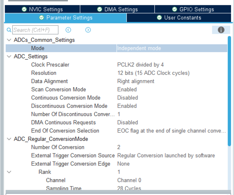Screen dimensions: 234x195
Task: Click the information icon button
Action: pyautogui.click(x=221, y=30)
